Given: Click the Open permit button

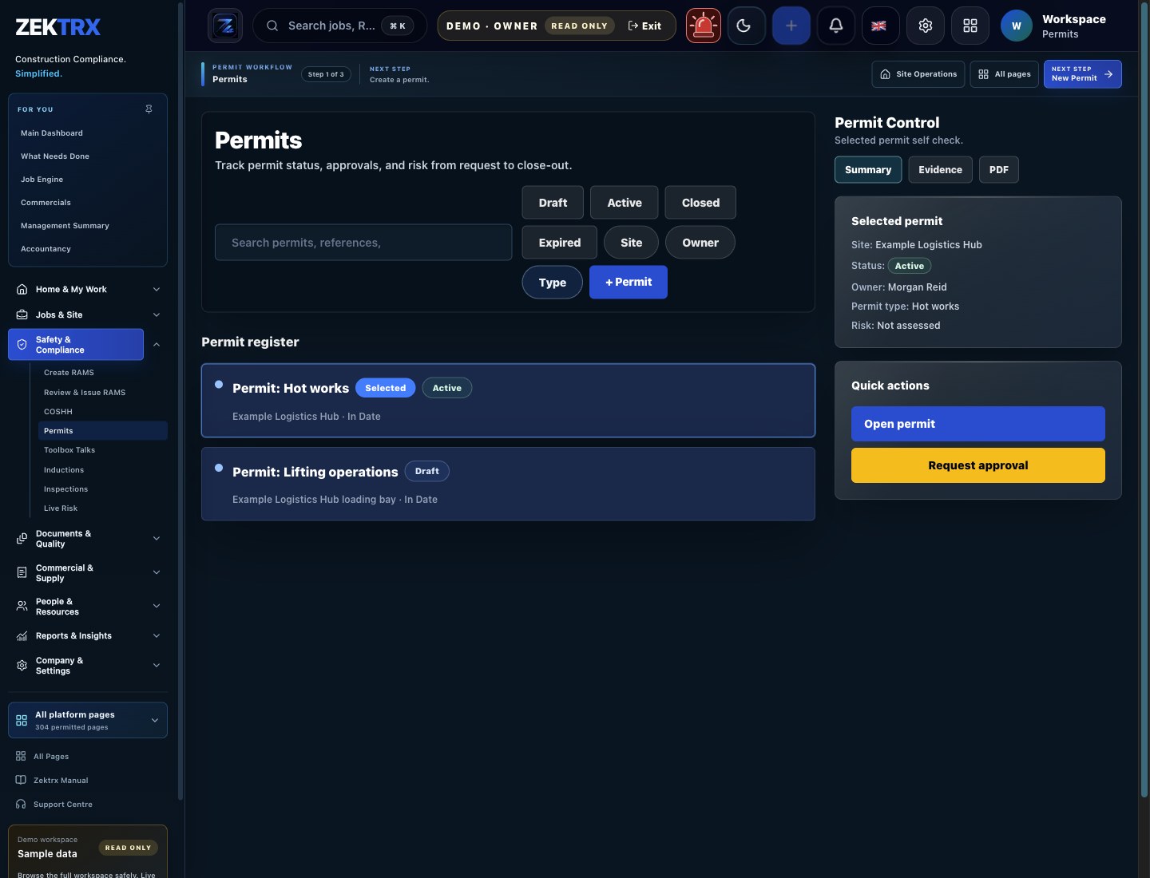Looking at the screenshot, I should coord(978,424).
